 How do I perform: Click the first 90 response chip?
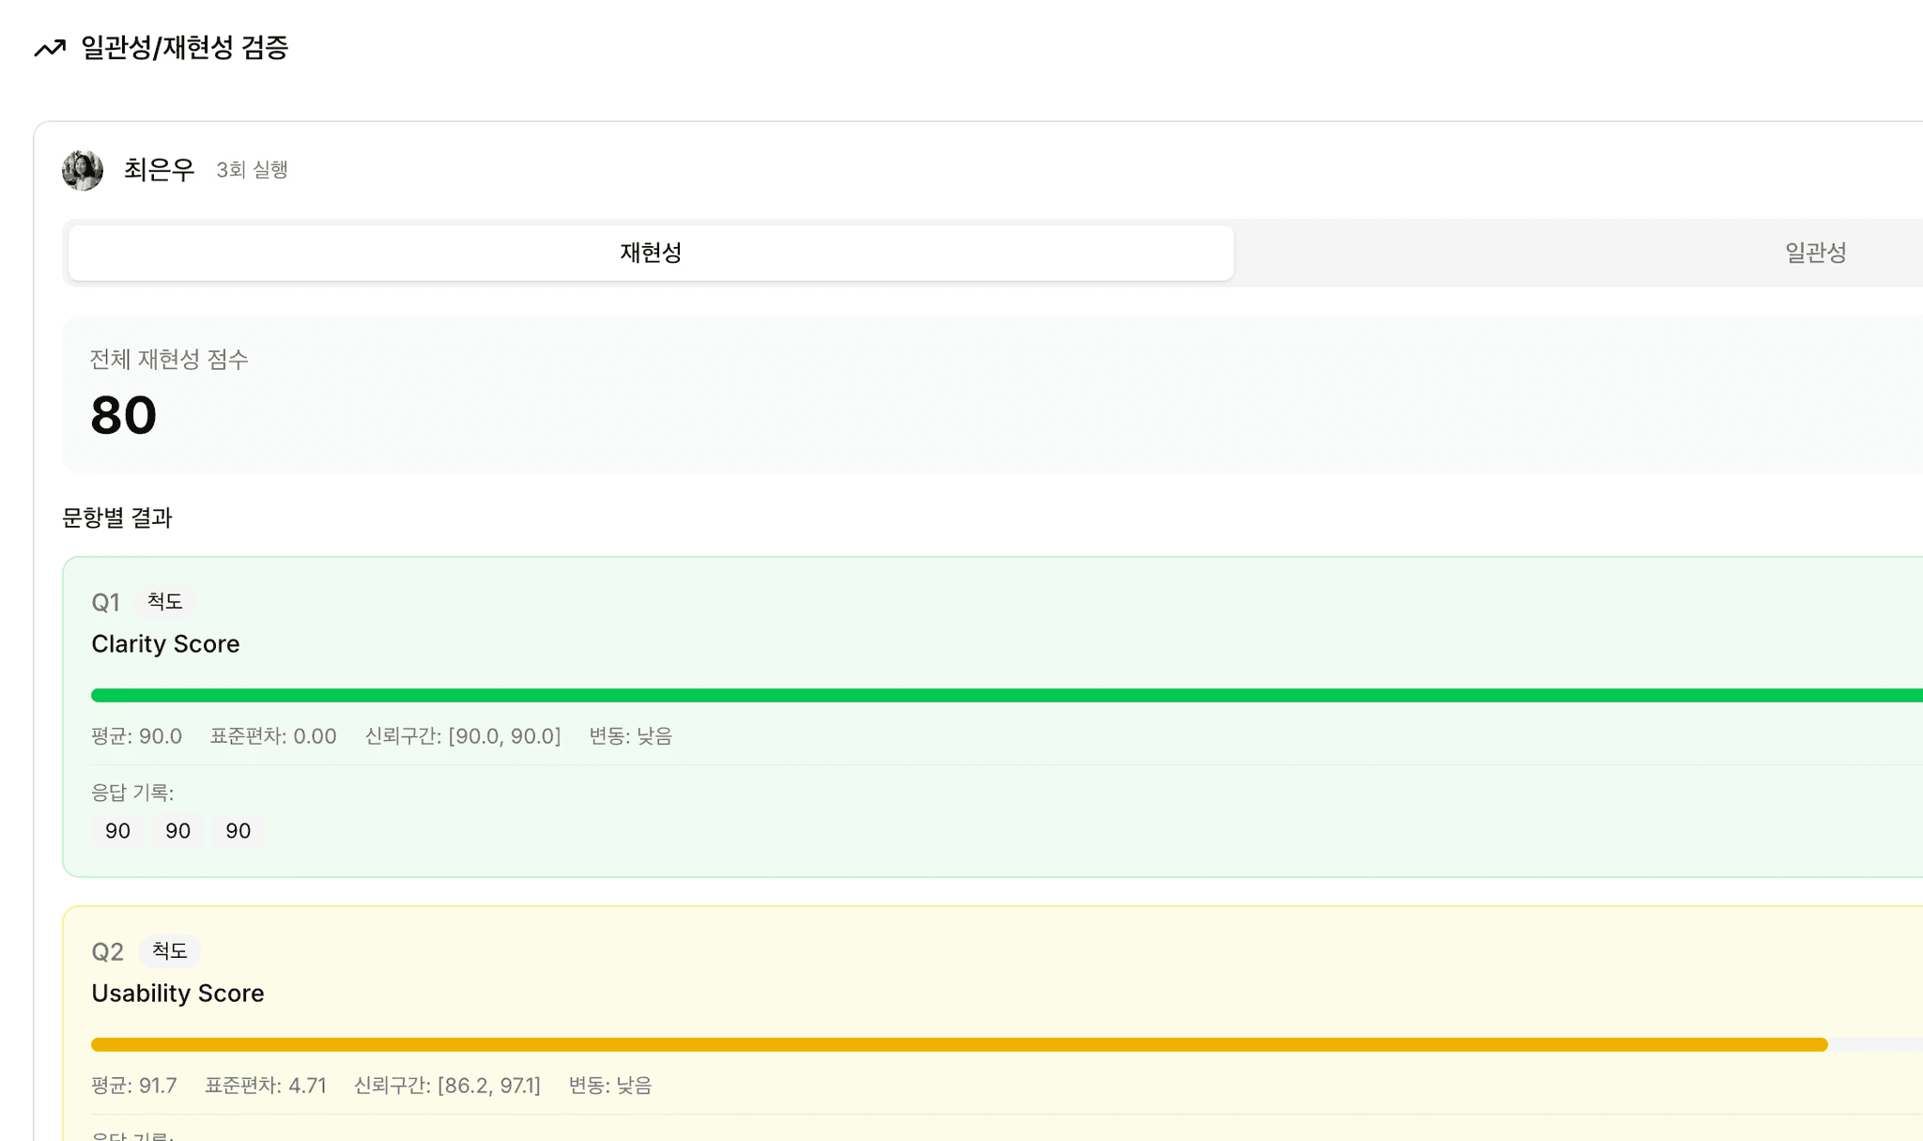click(x=117, y=831)
